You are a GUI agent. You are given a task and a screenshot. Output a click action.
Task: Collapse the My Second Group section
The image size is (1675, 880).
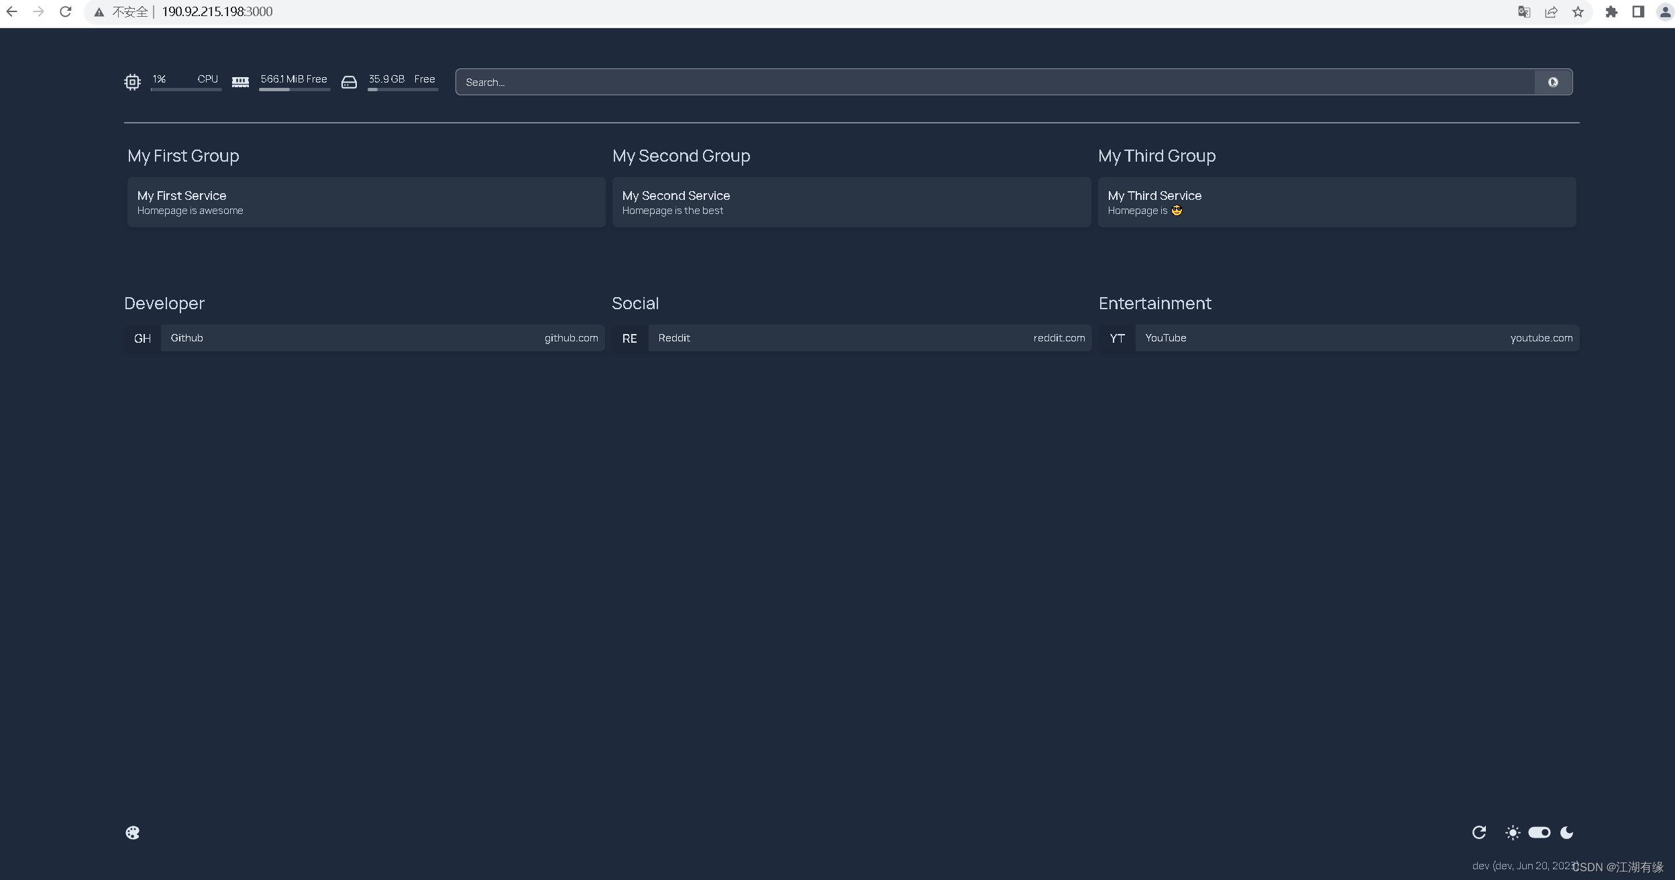pos(681,156)
